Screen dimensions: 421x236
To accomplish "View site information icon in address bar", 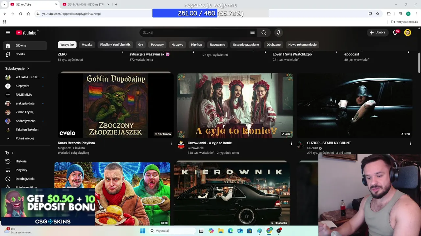I will 38,14.
